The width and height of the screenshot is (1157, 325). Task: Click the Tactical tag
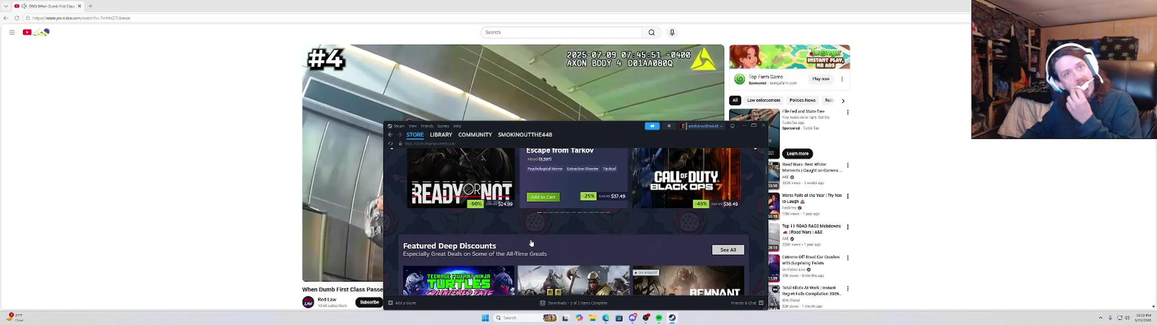[609, 169]
